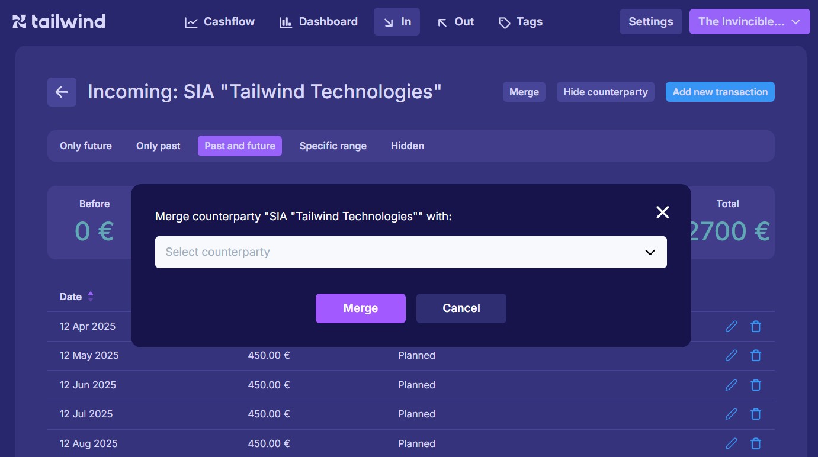Edit the 12 May 2025 transaction
818x457 pixels.
coord(732,355)
